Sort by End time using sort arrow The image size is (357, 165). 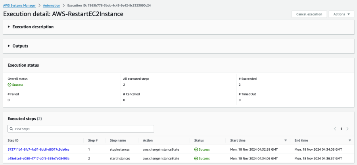pyautogui.click(x=349, y=140)
